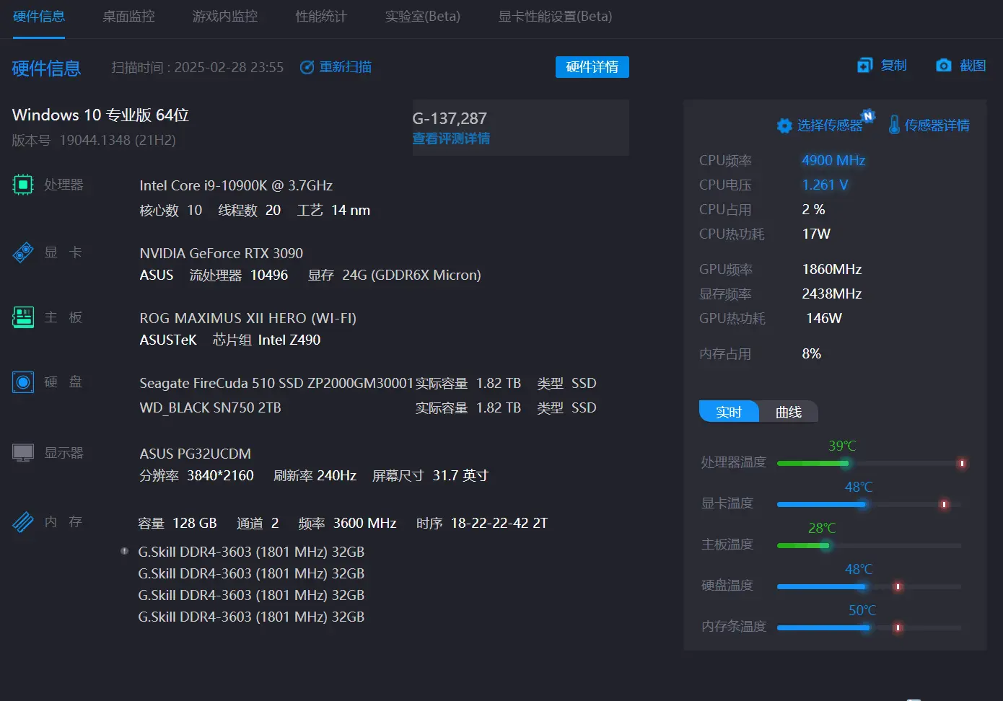
Task: Open the 性能统计 tab
Action: click(x=321, y=16)
